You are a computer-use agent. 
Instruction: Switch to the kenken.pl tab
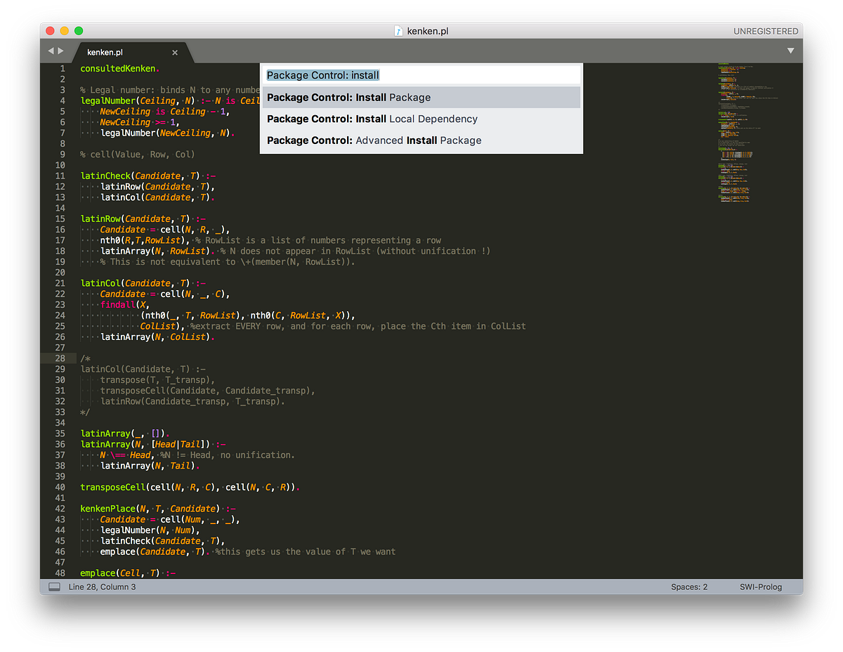coord(105,51)
